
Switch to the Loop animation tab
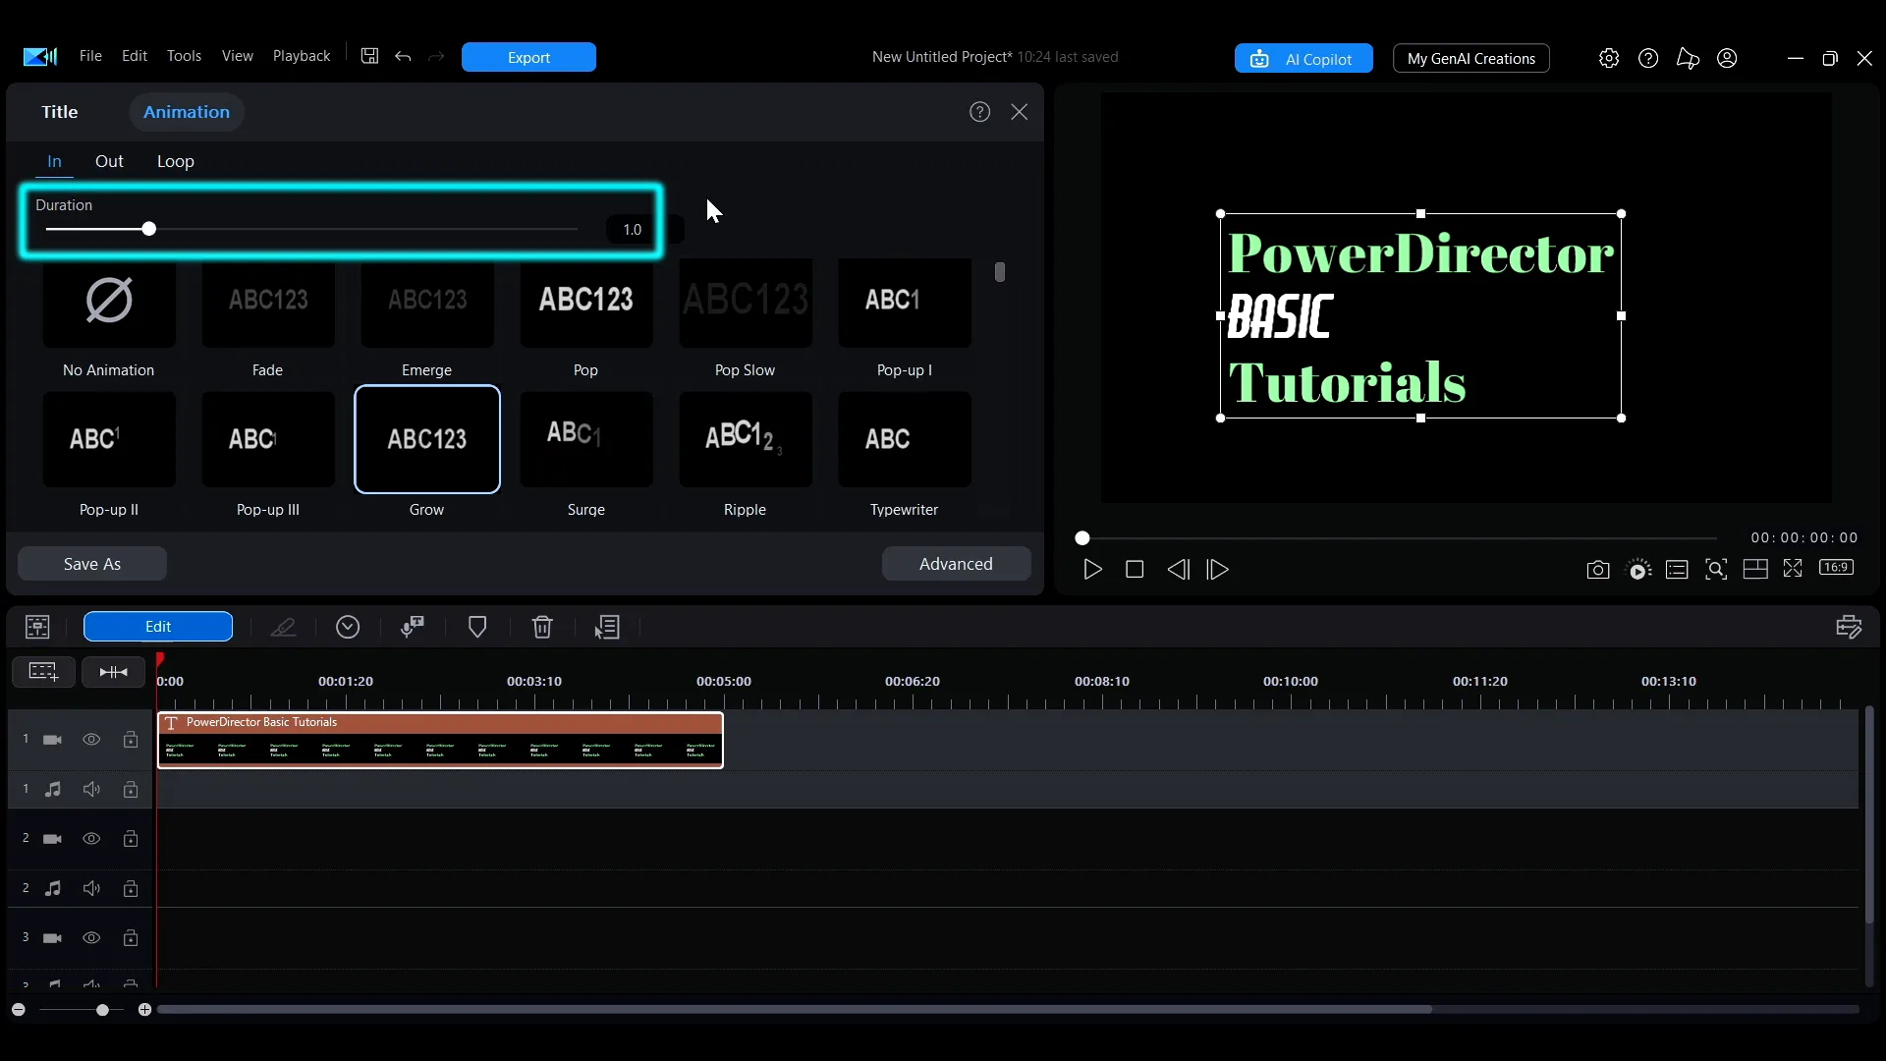(x=176, y=161)
